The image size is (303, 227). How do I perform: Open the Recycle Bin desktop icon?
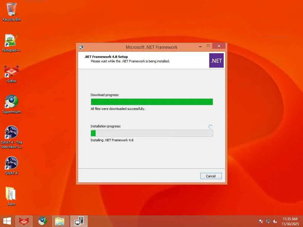pyautogui.click(x=12, y=12)
